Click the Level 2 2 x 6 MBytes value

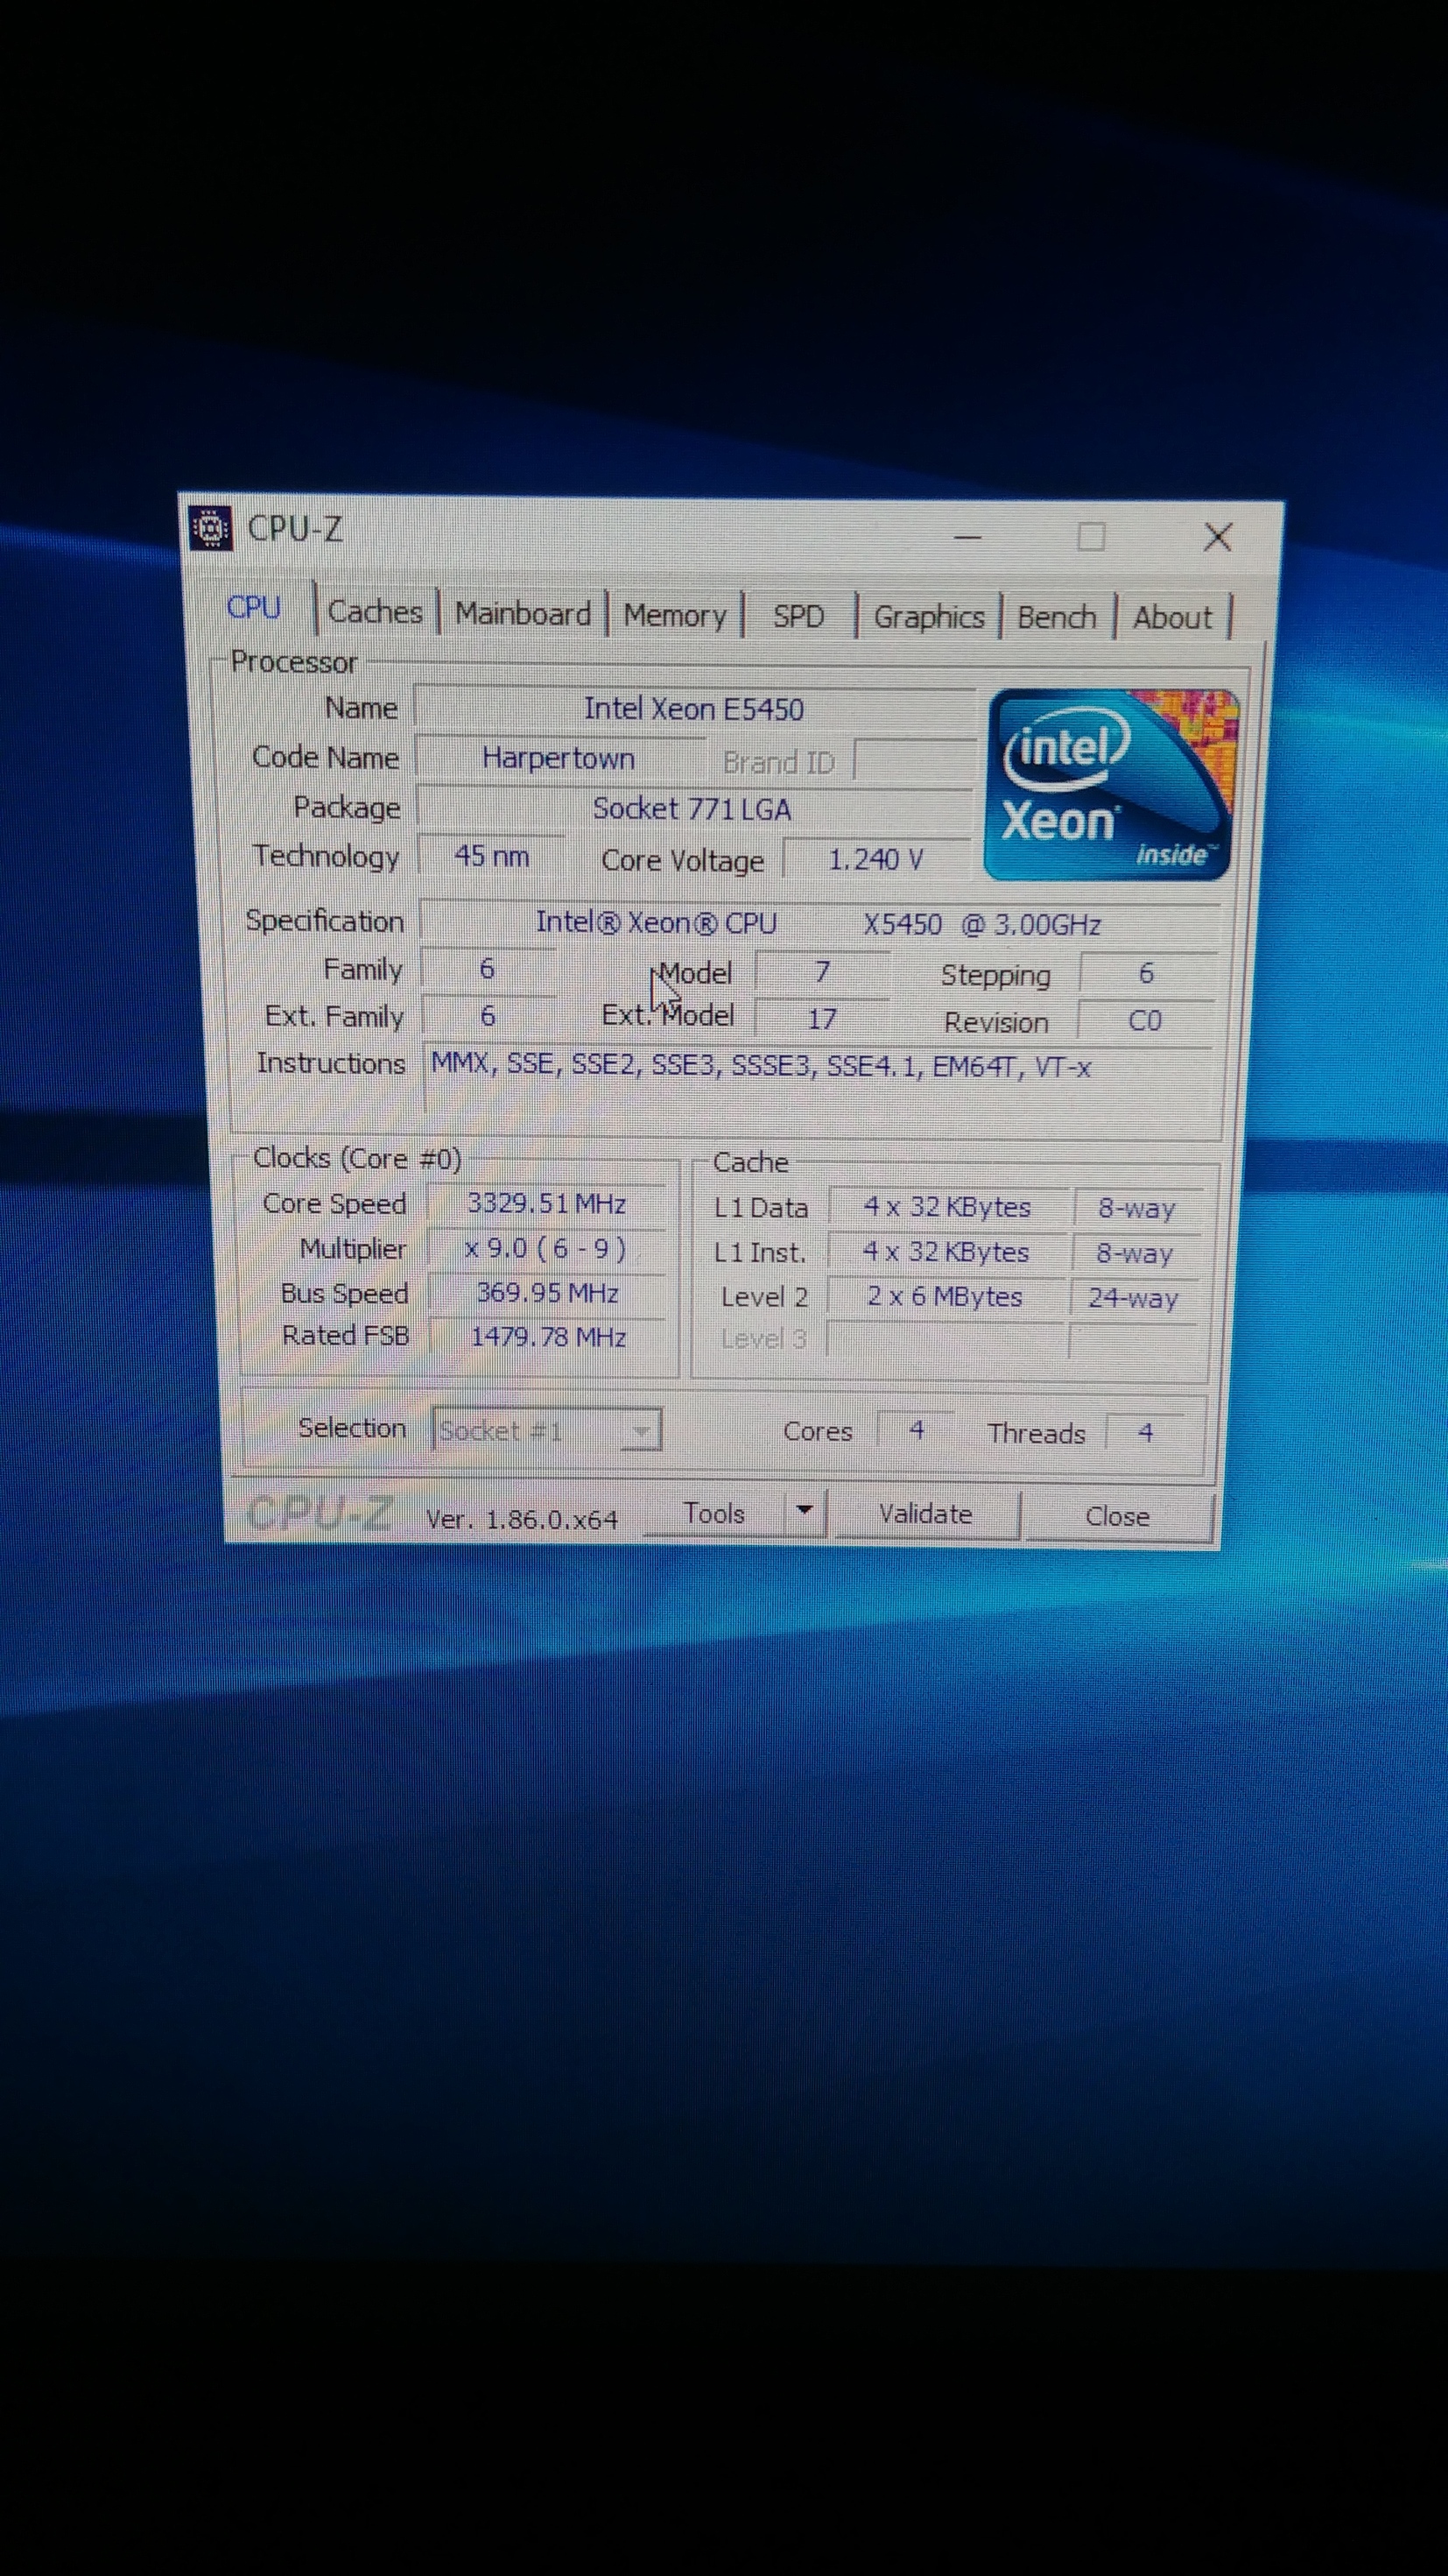point(945,1296)
